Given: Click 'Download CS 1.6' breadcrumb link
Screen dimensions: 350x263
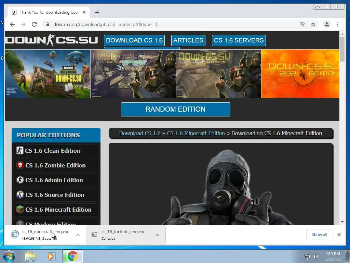Looking at the screenshot, I should (140, 133).
